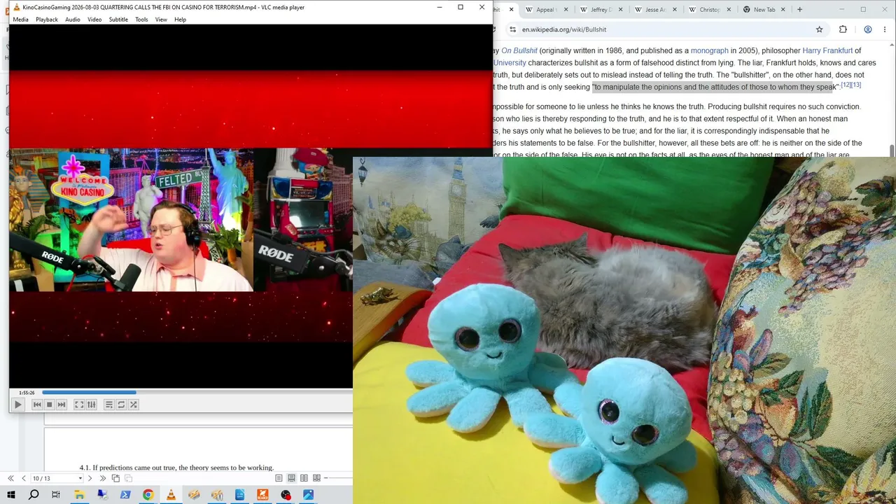Stop the VLC video playback
This screenshot has height=504, width=896.
tap(49, 405)
